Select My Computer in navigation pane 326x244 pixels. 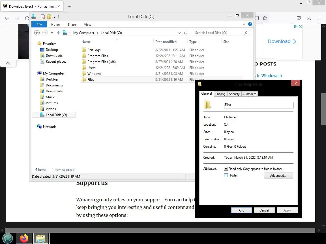point(53,73)
